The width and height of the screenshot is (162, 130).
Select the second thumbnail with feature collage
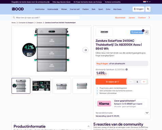click(41, 86)
